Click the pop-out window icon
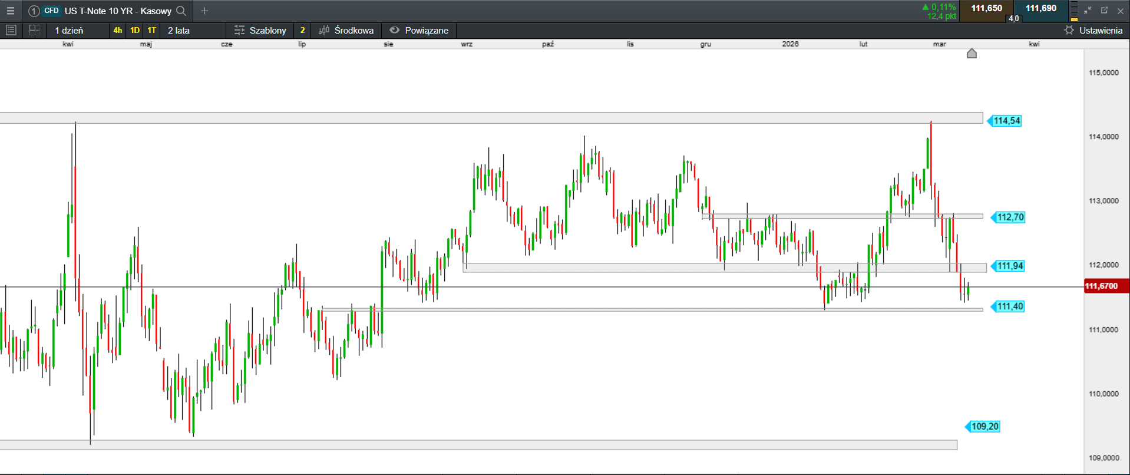The width and height of the screenshot is (1130, 475). [x=1104, y=11]
